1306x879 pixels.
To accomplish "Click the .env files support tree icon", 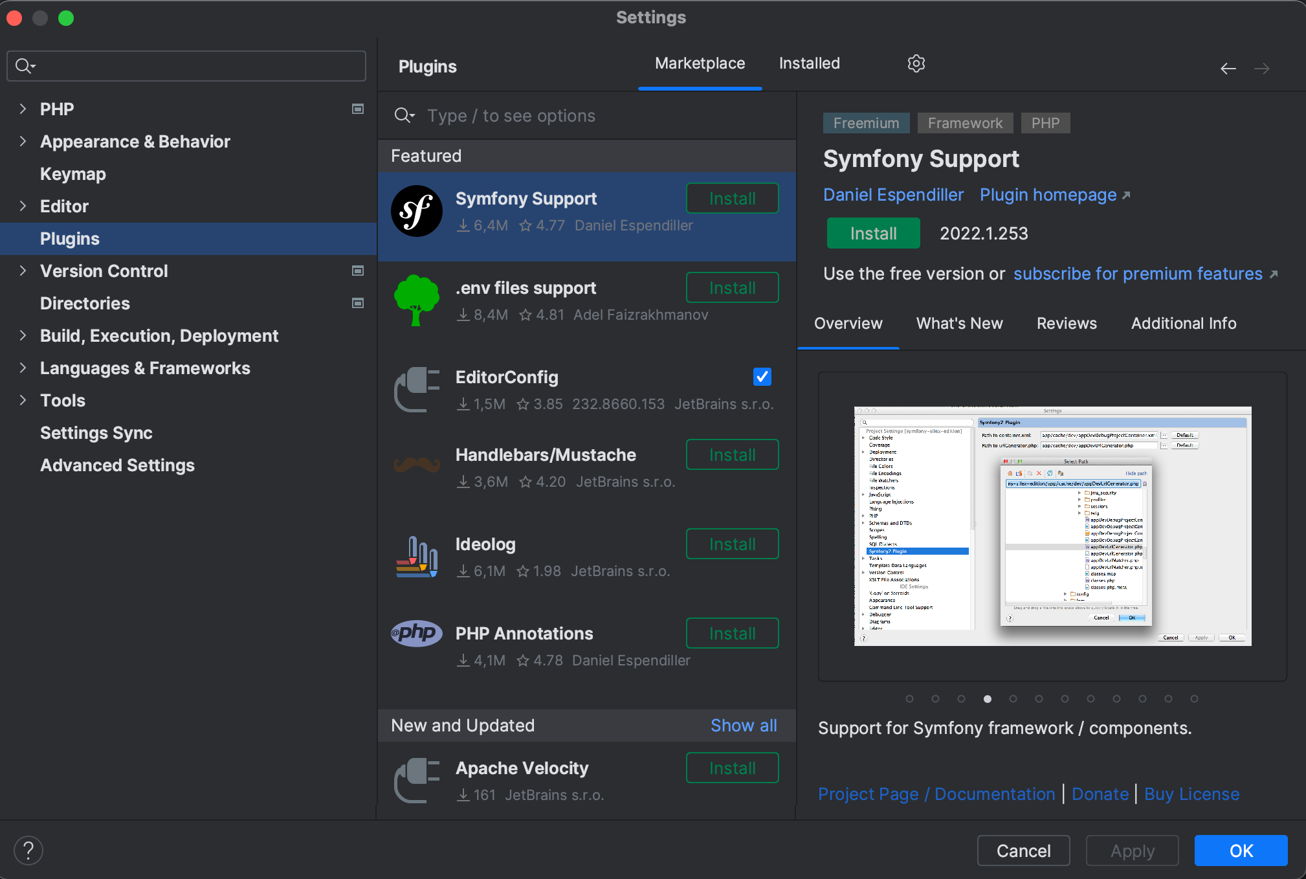I will click(x=416, y=300).
